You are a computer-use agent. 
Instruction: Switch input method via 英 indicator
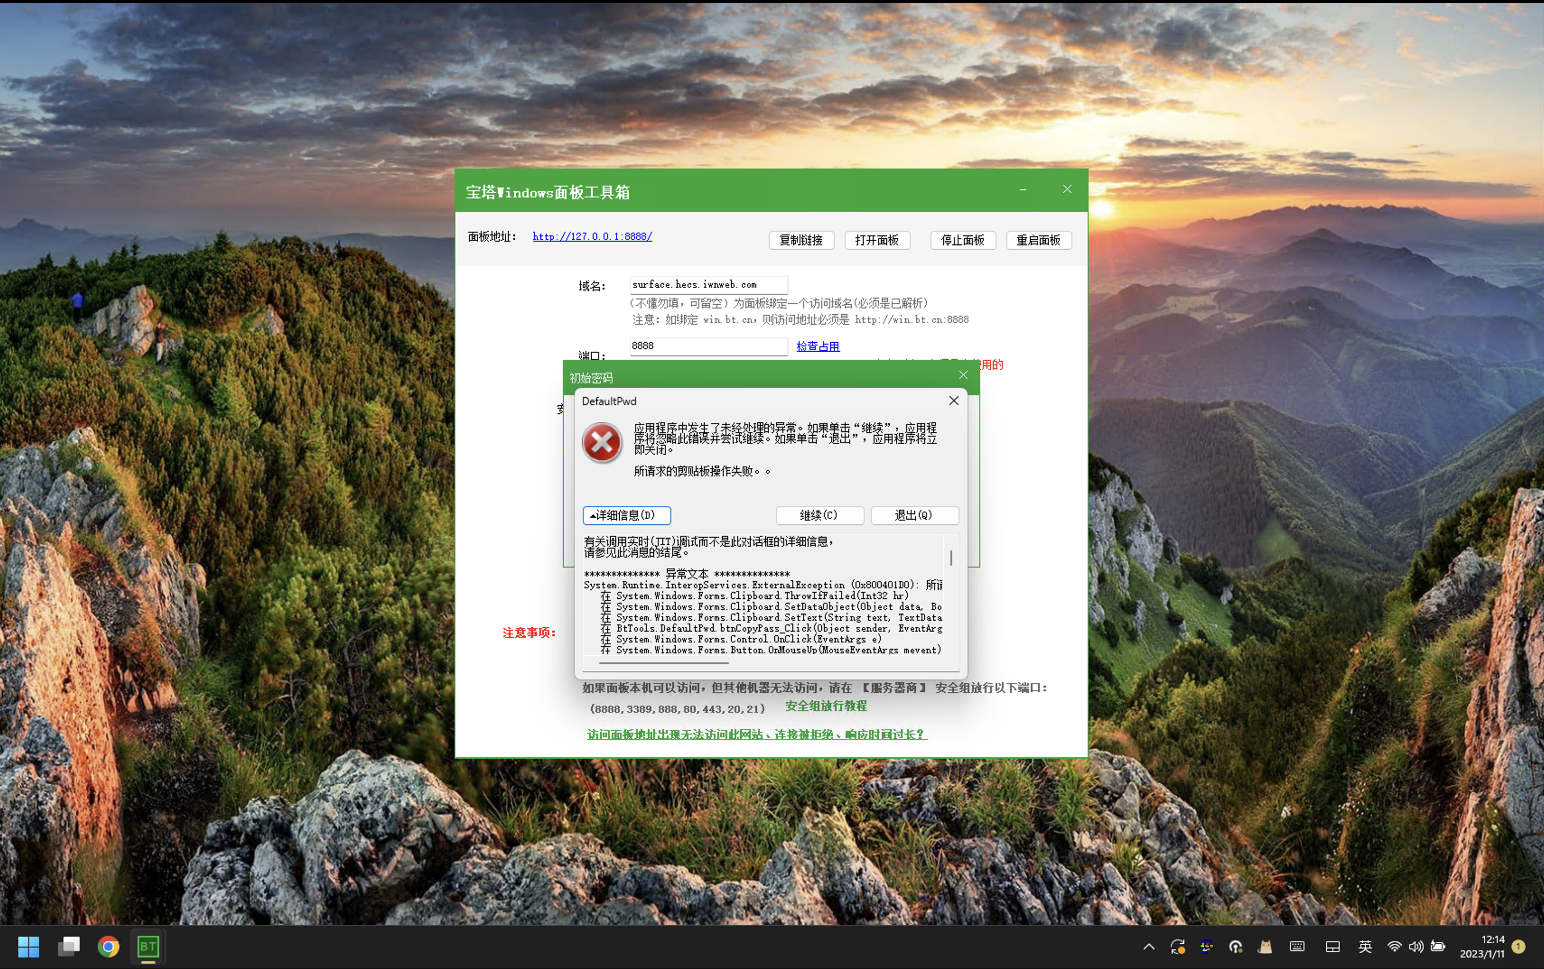click(x=1365, y=946)
